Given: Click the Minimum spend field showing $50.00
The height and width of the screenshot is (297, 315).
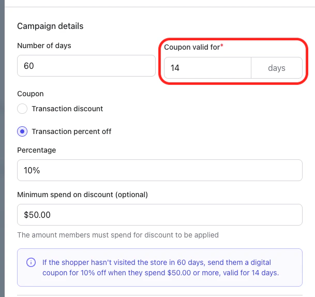Looking at the screenshot, I should (x=159, y=215).
